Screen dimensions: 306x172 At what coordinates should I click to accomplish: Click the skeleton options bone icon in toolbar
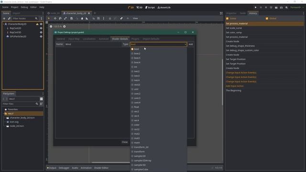point(121,18)
